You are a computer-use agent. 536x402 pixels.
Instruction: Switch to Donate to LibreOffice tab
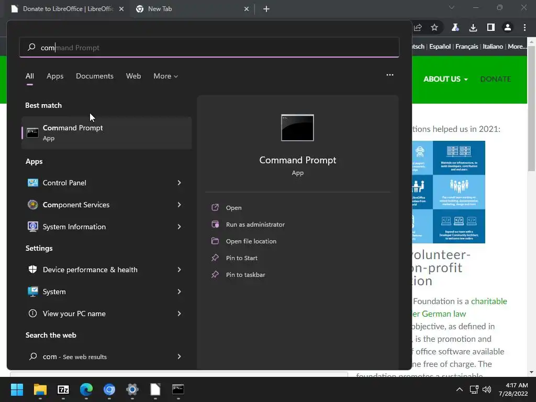tap(68, 9)
